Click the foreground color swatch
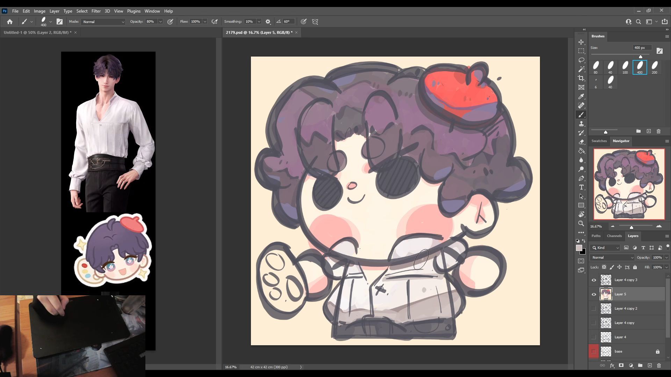 tap(579, 248)
